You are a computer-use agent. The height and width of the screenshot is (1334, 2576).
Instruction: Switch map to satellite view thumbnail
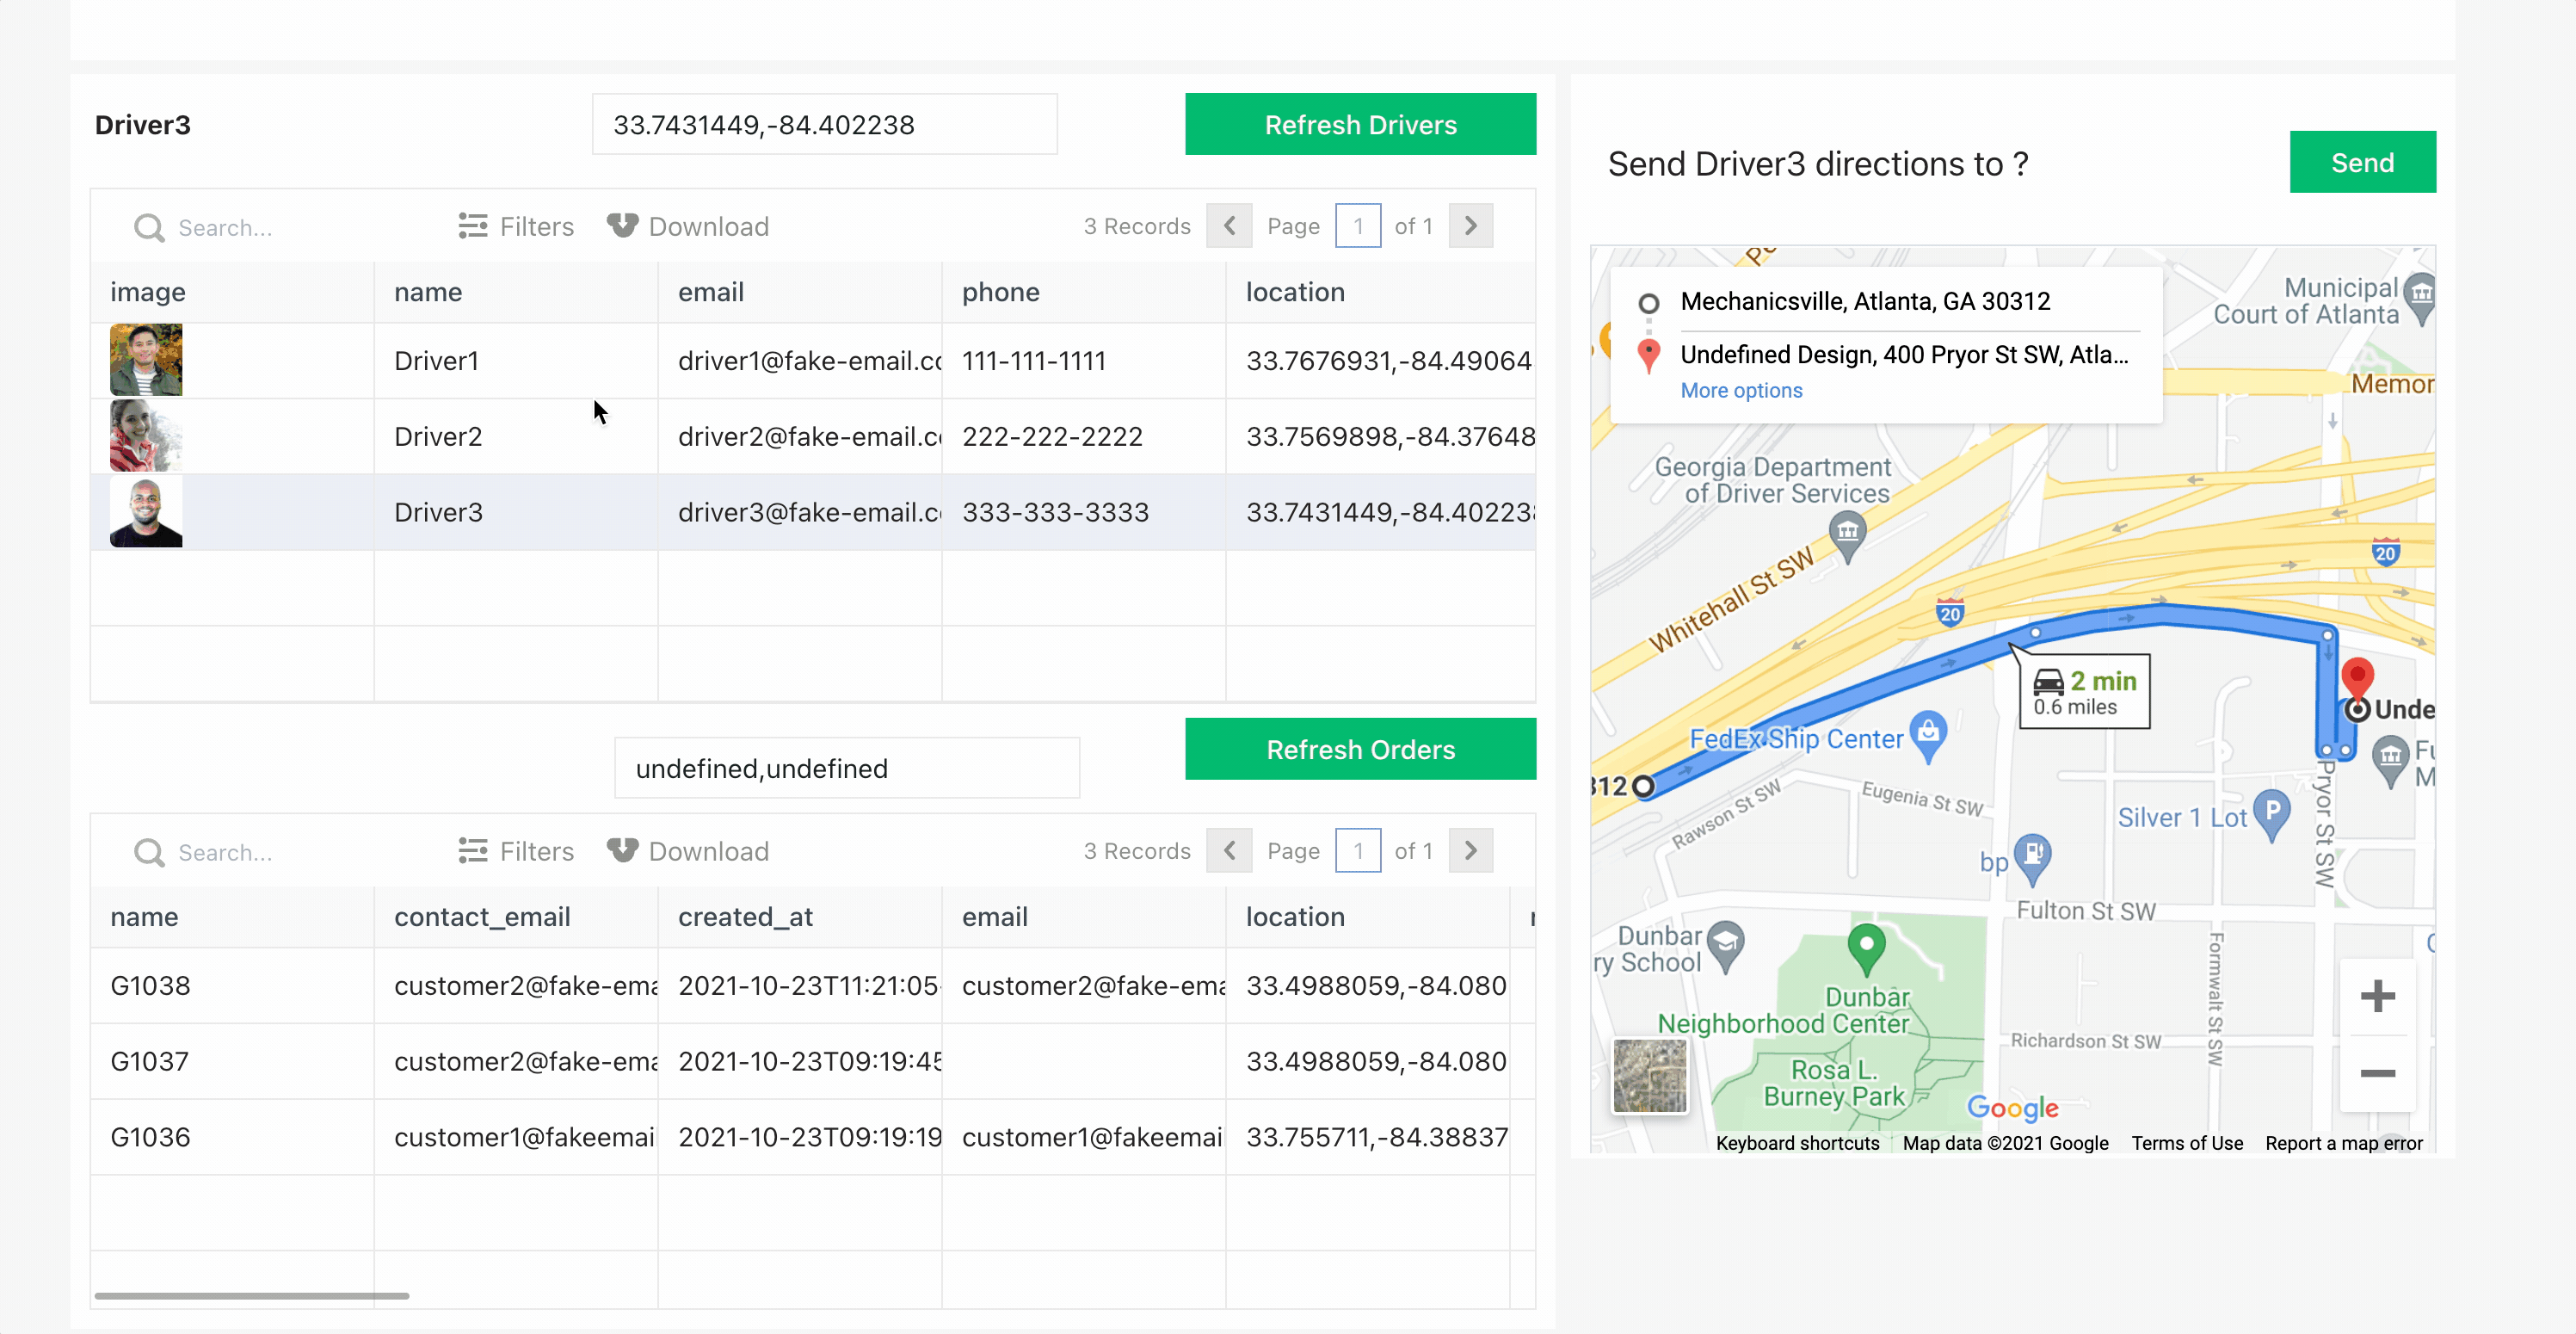(1649, 1076)
